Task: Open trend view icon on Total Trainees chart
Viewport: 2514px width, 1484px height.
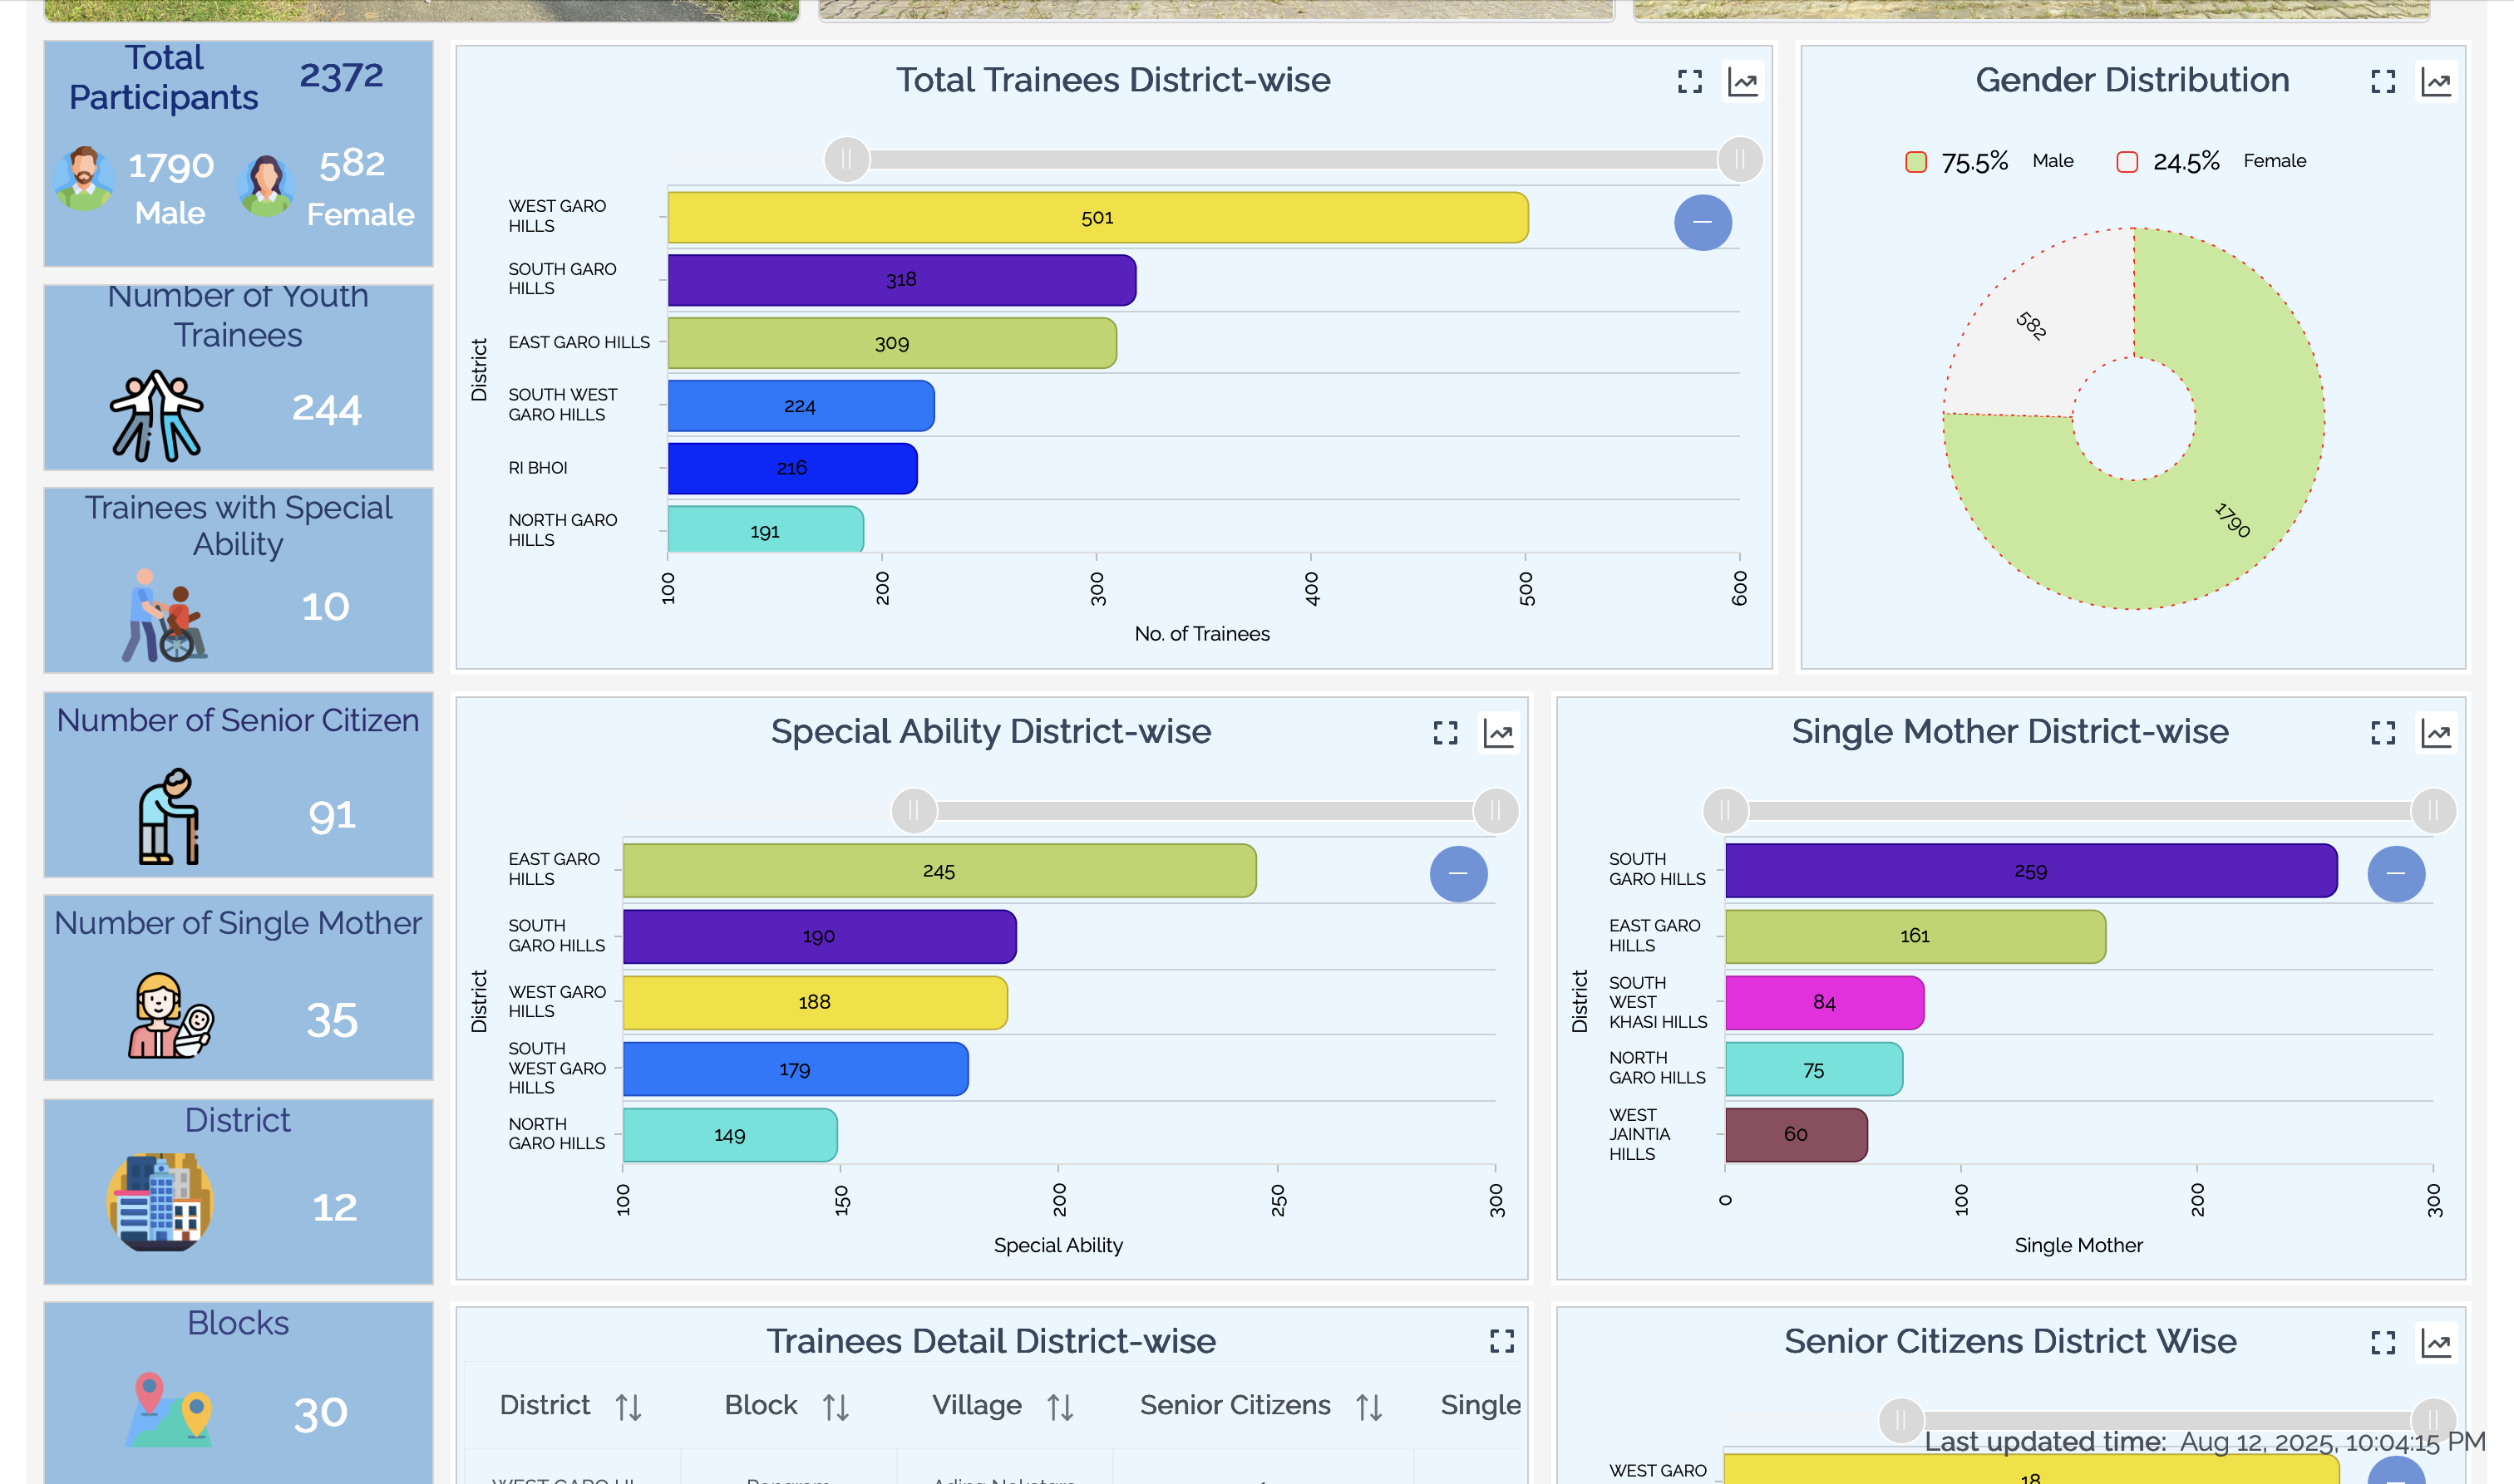Action: pyautogui.click(x=1742, y=82)
